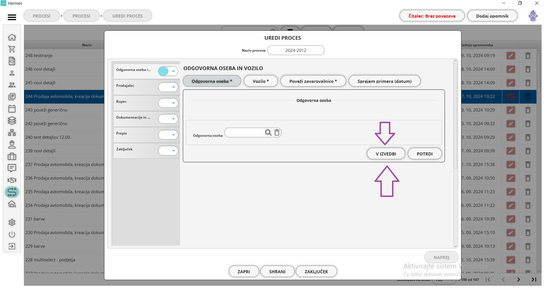Toggle Odgovorna oseba step status switch

168,71
